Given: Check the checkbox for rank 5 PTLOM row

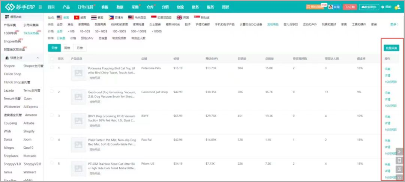Looking at the screenshot, I should [52, 163].
